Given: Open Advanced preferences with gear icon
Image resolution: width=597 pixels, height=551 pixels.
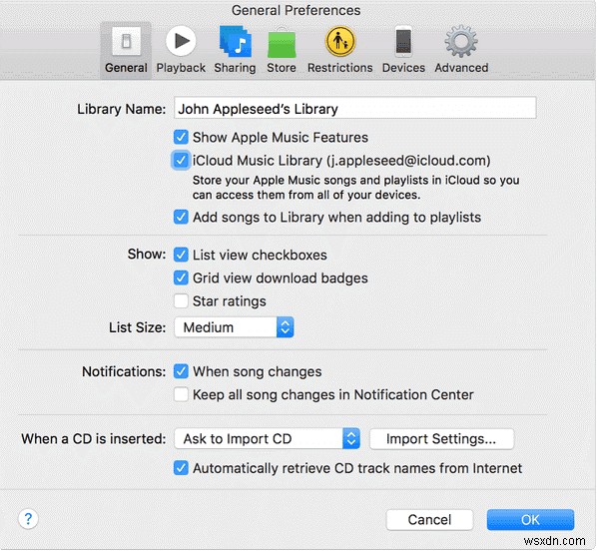Looking at the screenshot, I should [461, 50].
